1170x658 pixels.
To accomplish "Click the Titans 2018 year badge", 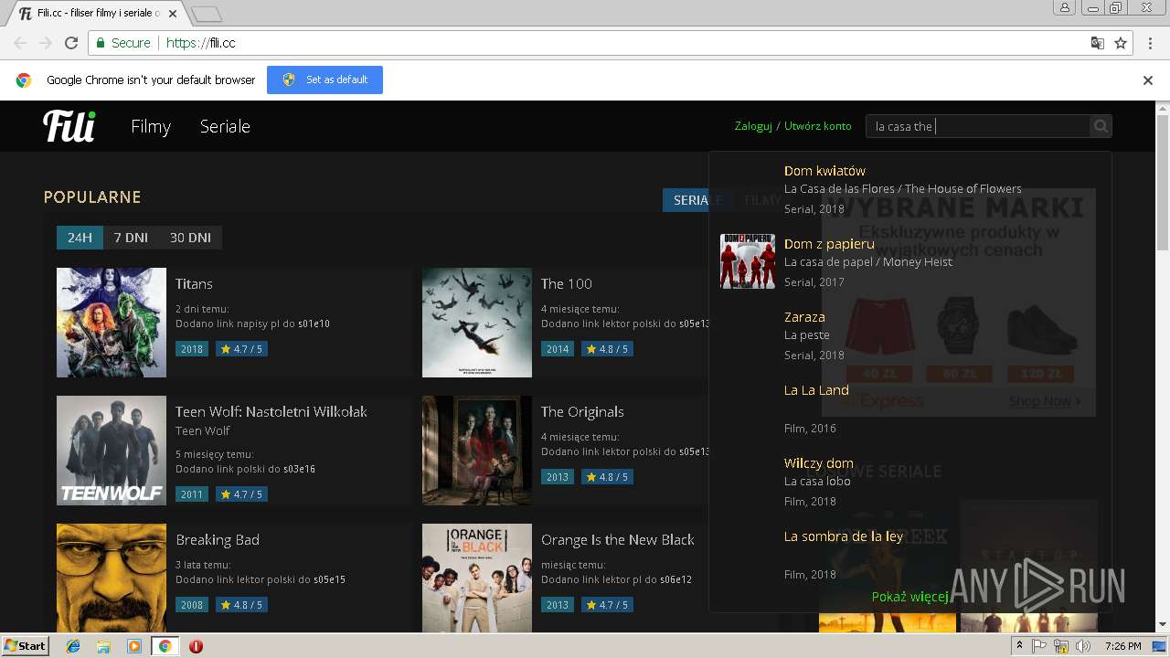I will (192, 349).
